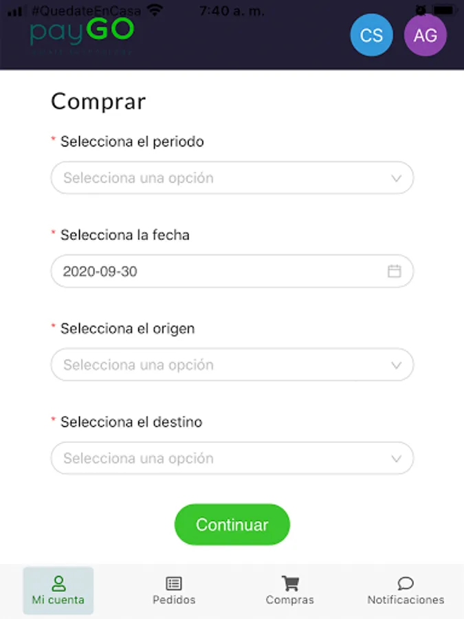This screenshot has height=619, width=464.
Task: Tap the battery indicator in status bar
Action: 445,10
